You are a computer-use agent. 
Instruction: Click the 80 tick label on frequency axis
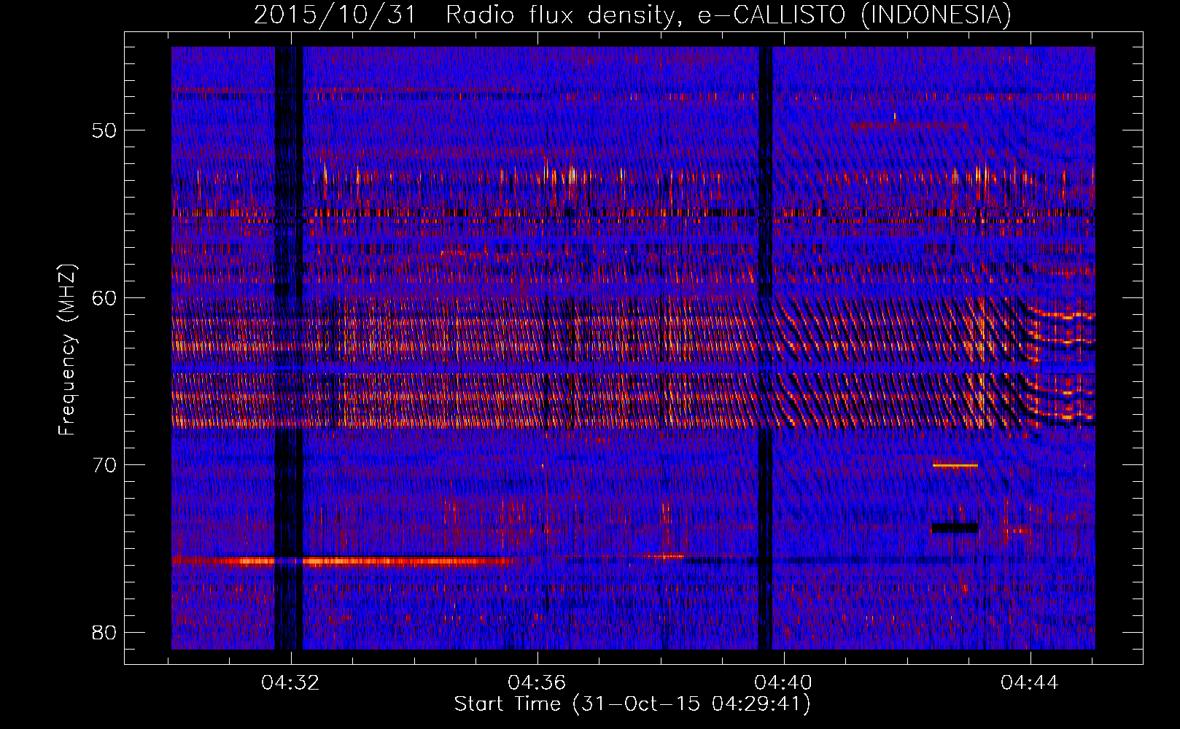pos(105,632)
